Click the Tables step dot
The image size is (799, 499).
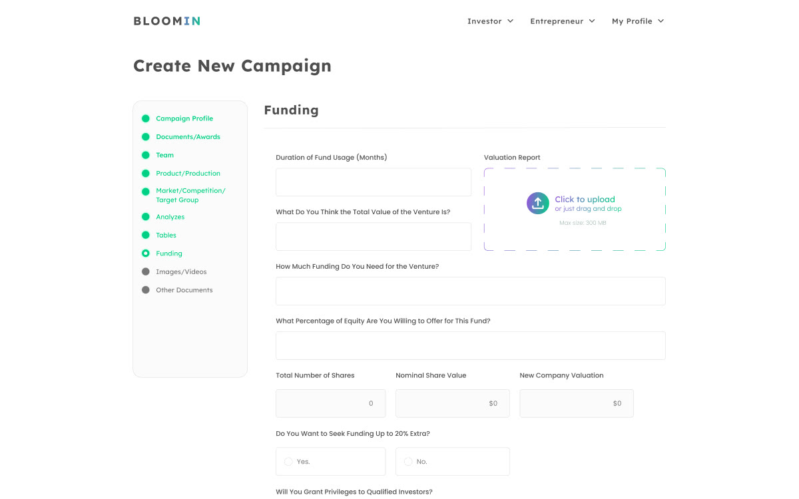(x=145, y=235)
